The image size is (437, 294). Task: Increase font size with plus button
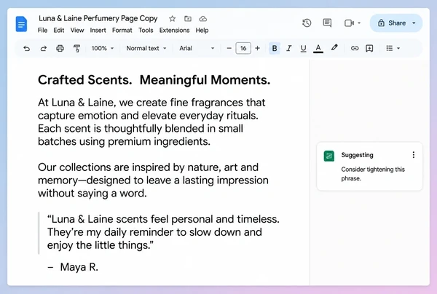click(258, 48)
